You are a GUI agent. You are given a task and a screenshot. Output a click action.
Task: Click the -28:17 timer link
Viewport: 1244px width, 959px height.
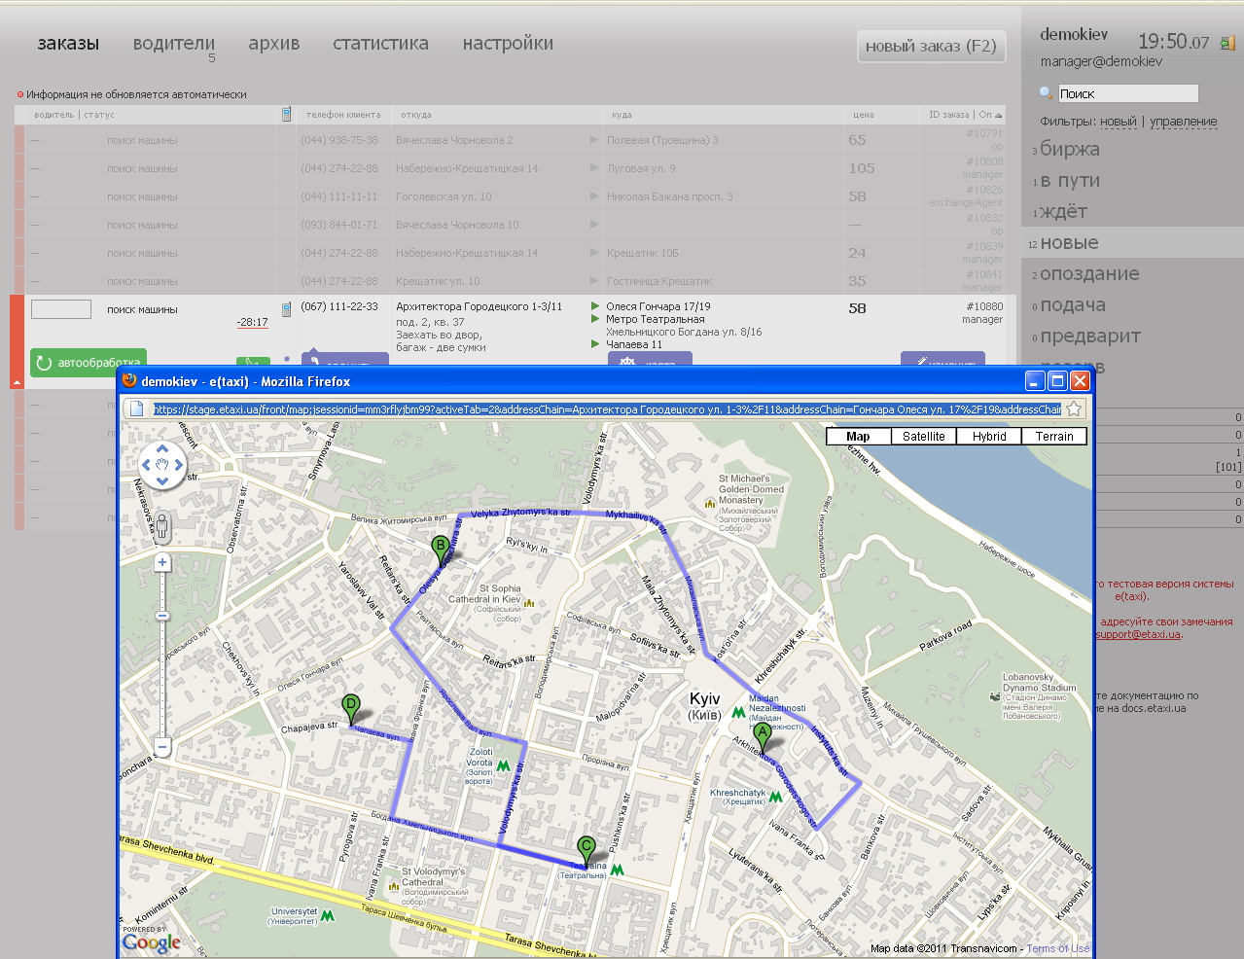(x=252, y=322)
